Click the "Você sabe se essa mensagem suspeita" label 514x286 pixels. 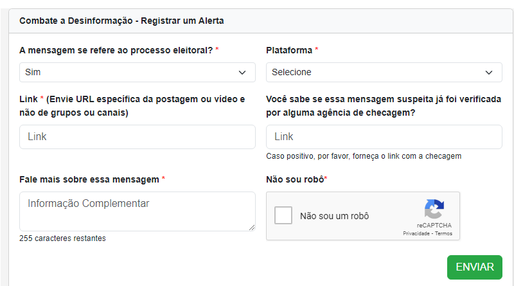coord(384,106)
